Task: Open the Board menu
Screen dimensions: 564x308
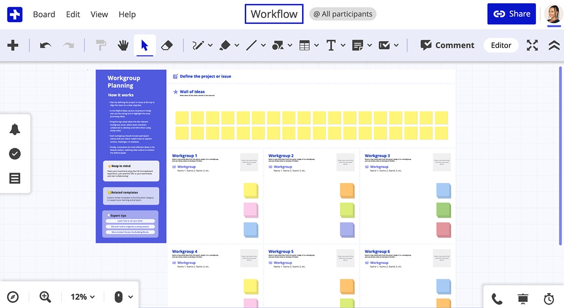Action: 44,14
